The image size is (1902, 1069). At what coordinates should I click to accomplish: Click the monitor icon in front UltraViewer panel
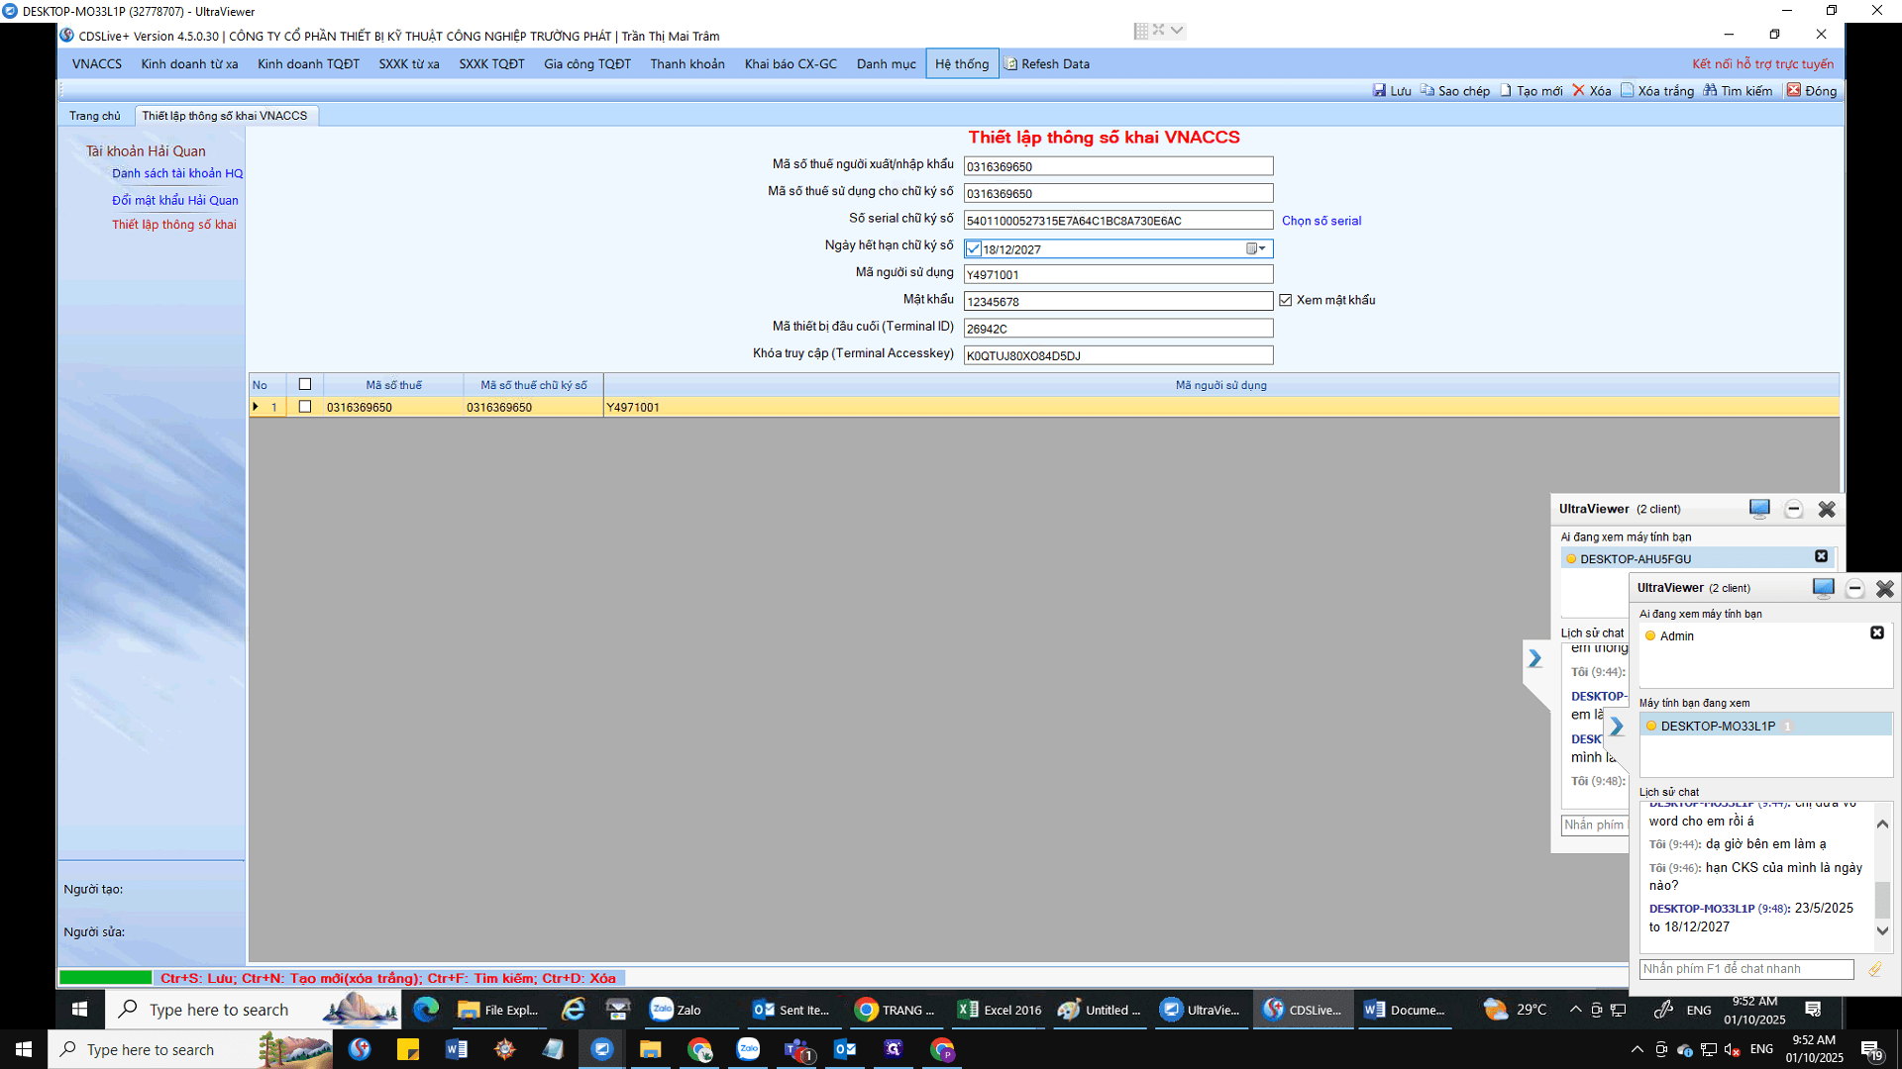pos(1823,588)
